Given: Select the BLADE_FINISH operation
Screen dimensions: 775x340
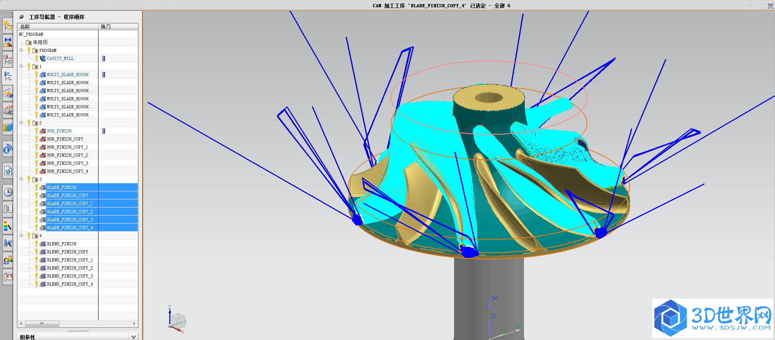Looking at the screenshot, I should (x=62, y=187).
